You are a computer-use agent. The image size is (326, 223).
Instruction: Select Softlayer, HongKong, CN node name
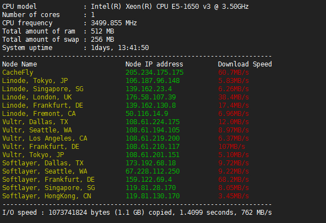pyautogui.click(x=47, y=196)
